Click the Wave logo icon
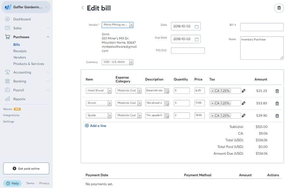Image resolution: width=291 pixels, height=188 pixels. pyautogui.click(x=8, y=7)
